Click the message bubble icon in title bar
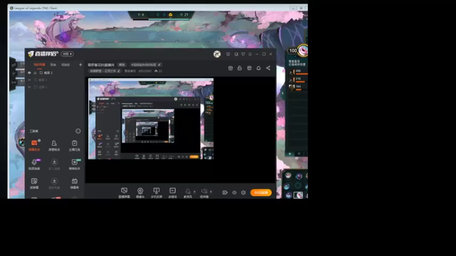 click(x=229, y=54)
